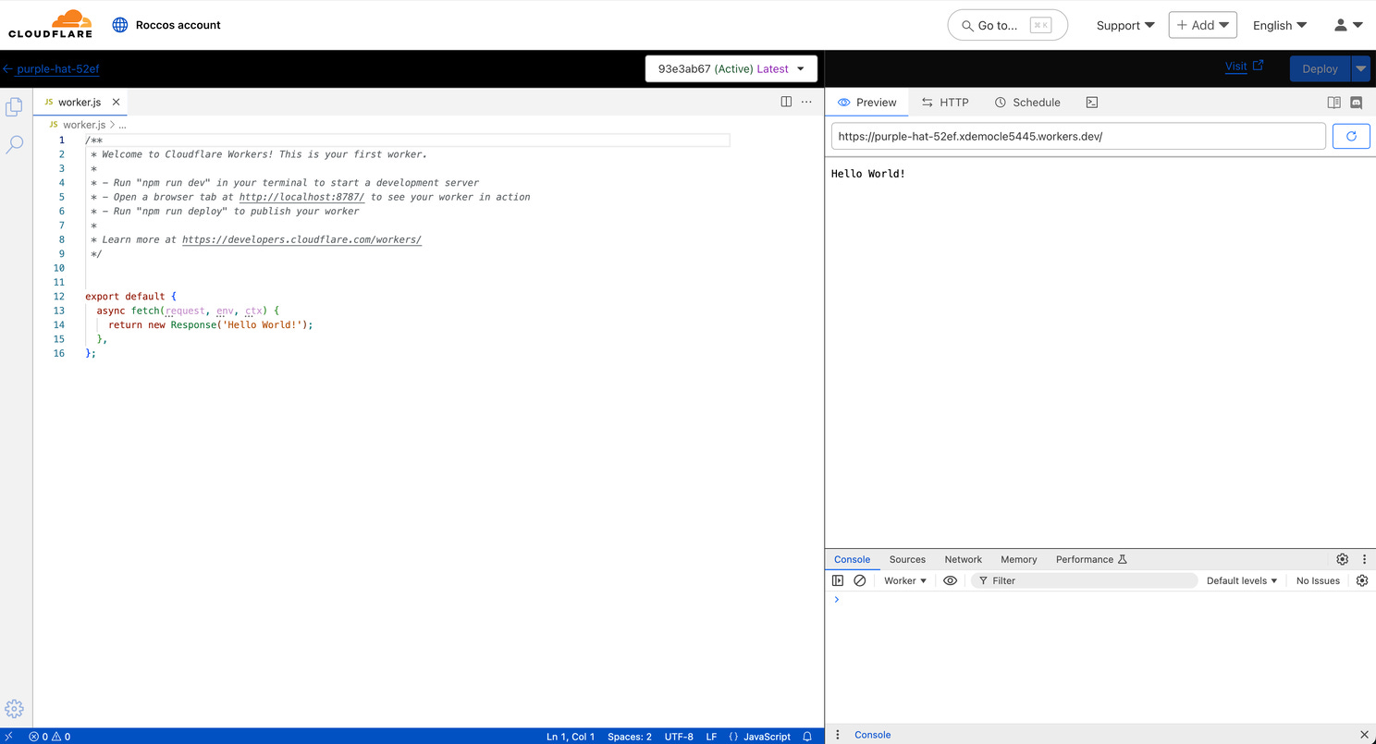Viewport: 1376px width, 744px height.
Task: Open the Network DevTools tab
Action: (x=964, y=559)
